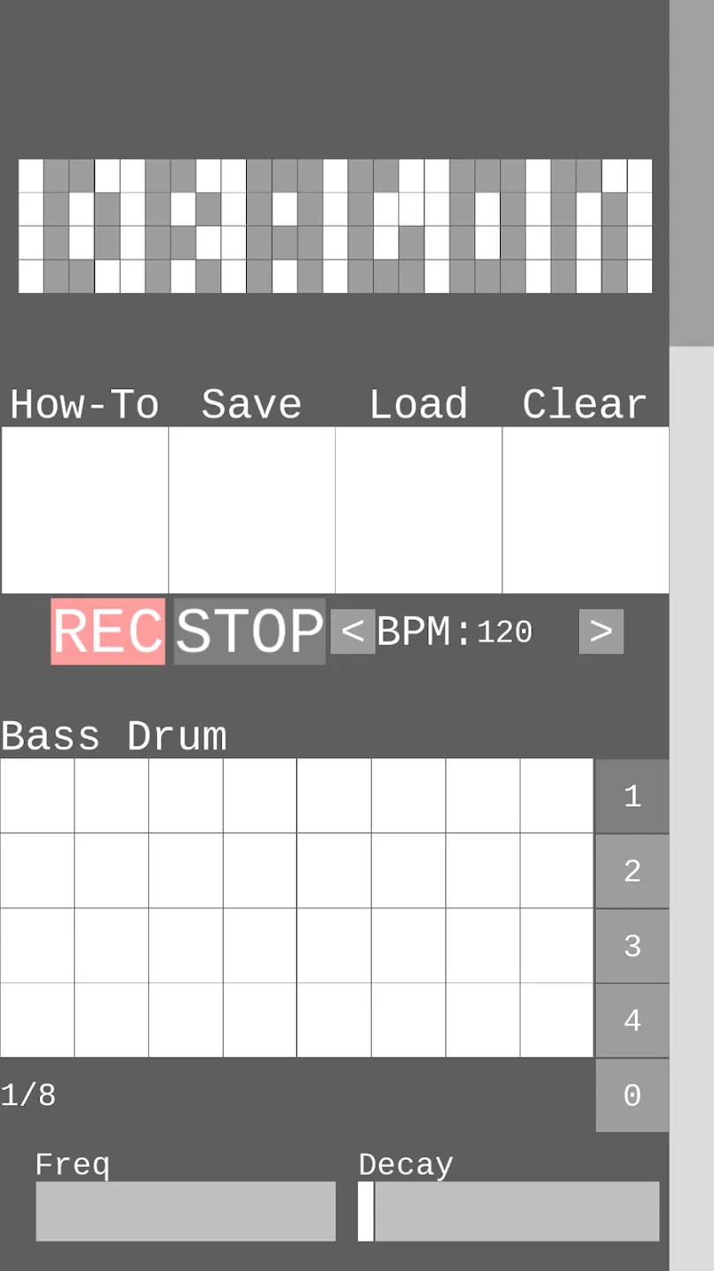This screenshot has height=1271, width=714.
Task: Adjust the Freq slider bar
Action: pyautogui.click(x=186, y=1211)
